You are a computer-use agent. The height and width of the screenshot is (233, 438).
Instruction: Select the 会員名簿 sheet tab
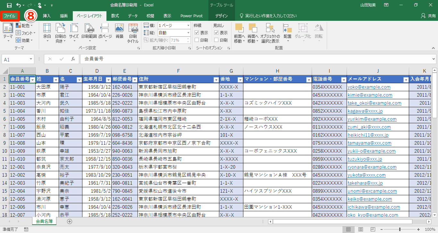pos(45,221)
